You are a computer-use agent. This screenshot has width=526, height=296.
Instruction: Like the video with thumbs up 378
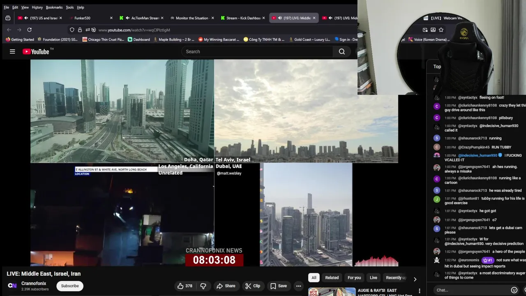185,286
